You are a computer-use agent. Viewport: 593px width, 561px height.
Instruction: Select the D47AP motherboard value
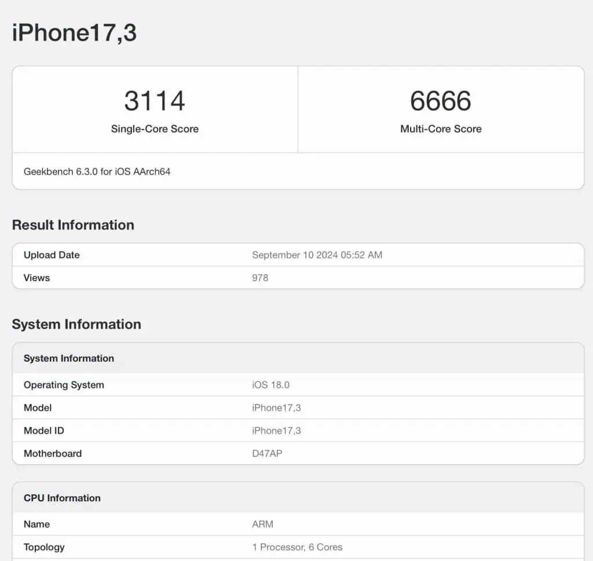click(x=267, y=453)
